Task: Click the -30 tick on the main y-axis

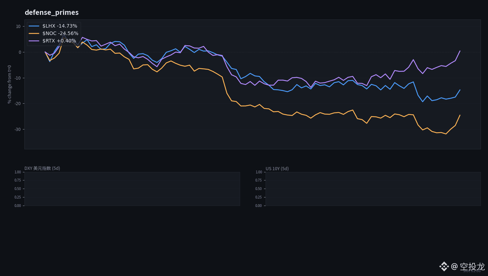Action: (x=18, y=129)
